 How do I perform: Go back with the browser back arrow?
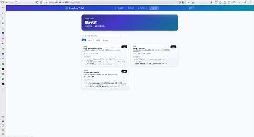click(x=7, y=3)
